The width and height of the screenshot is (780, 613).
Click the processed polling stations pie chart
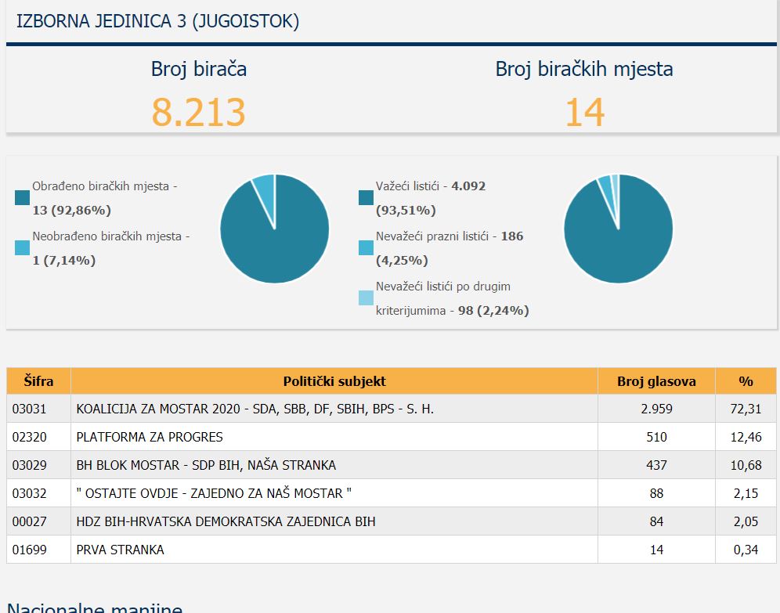click(275, 229)
